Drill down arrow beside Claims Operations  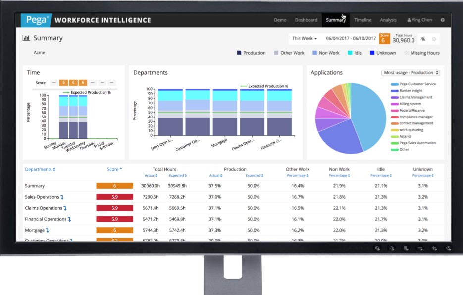pyautogui.click(x=65, y=208)
